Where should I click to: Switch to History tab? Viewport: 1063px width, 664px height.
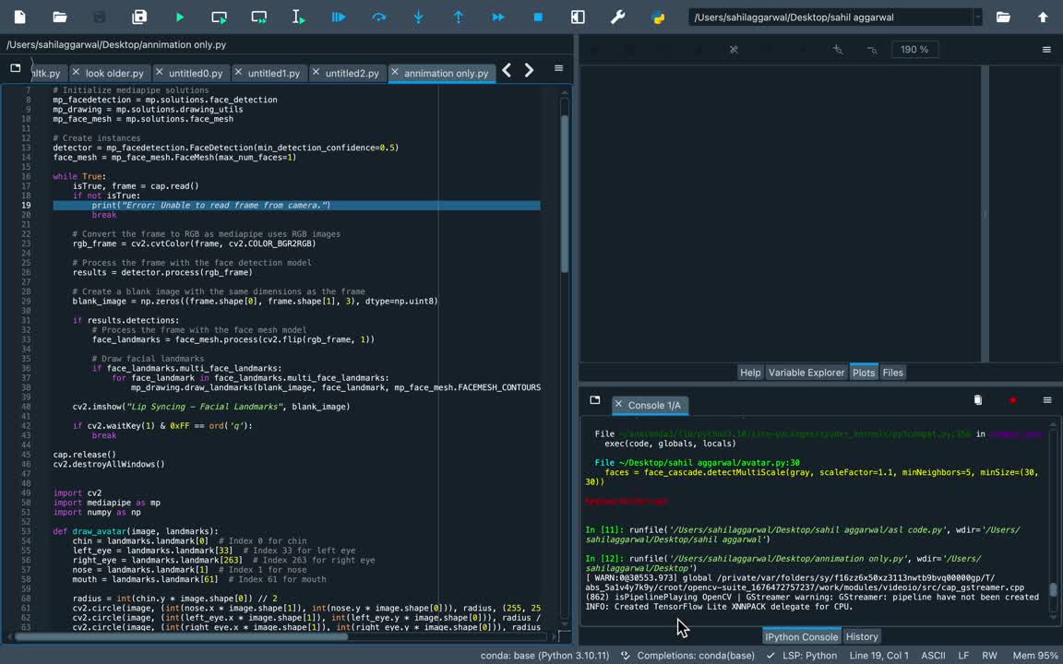[862, 637]
